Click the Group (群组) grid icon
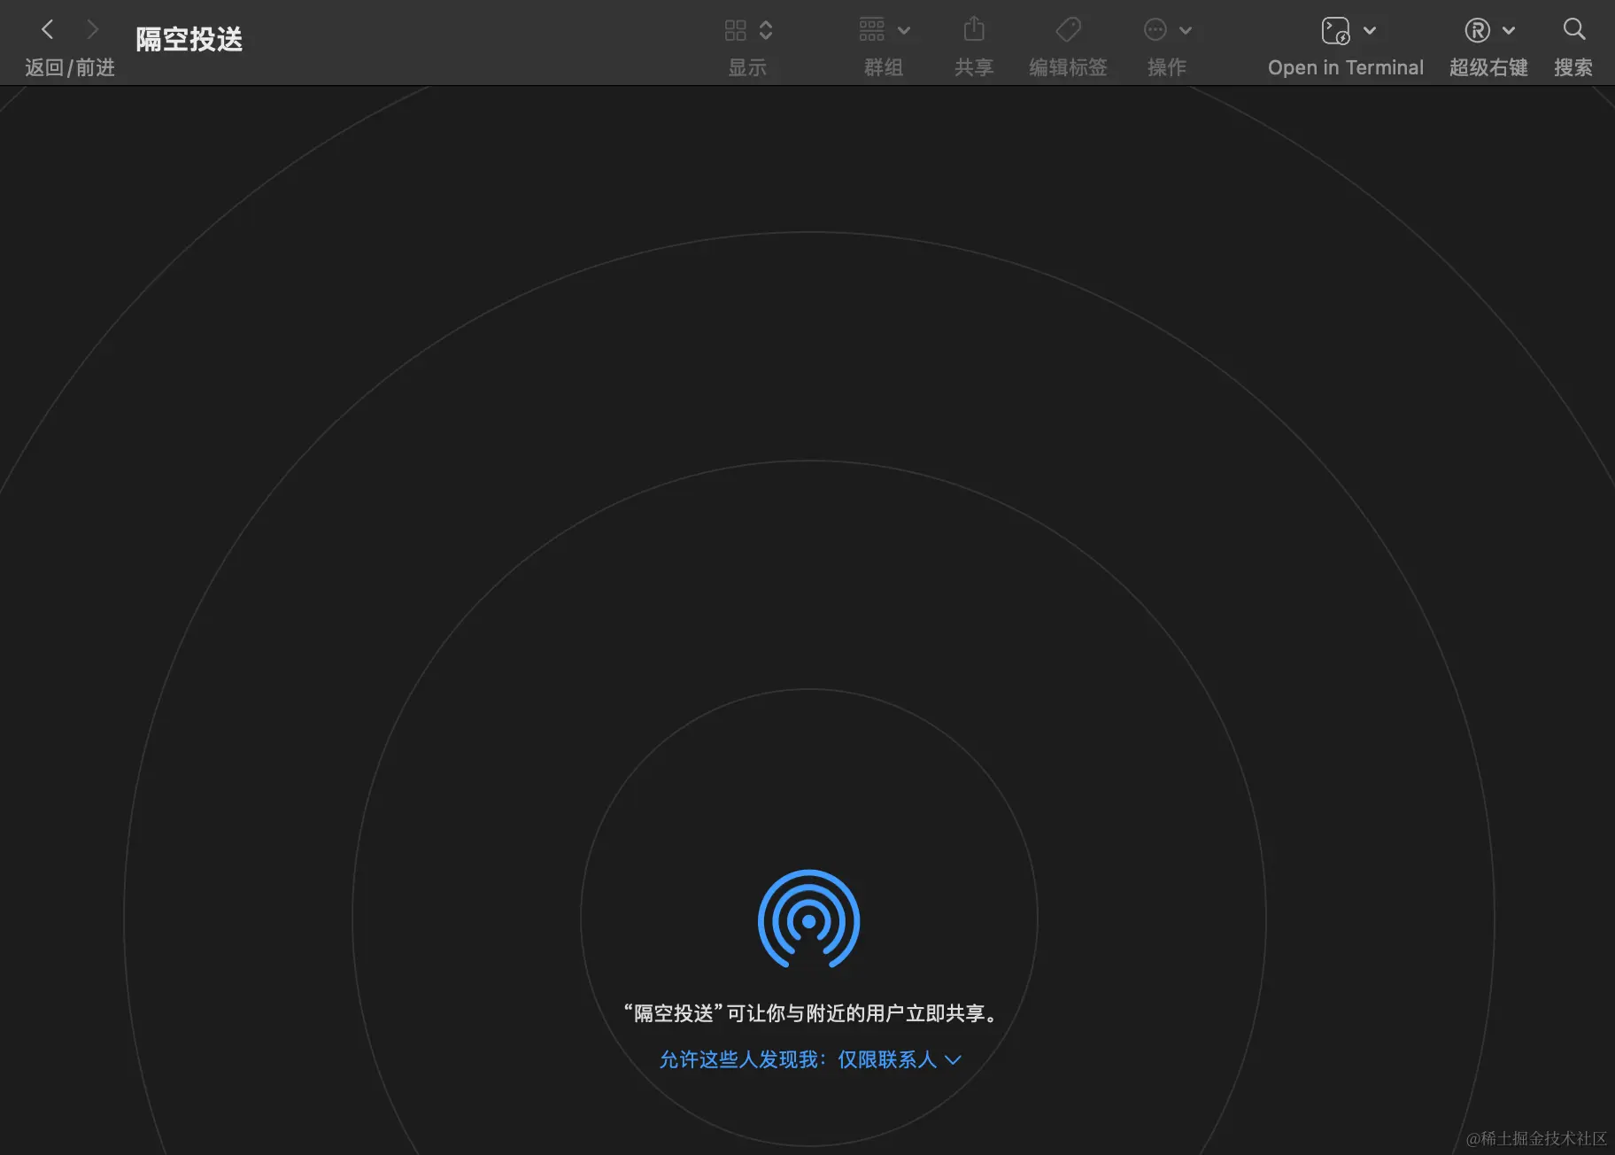This screenshot has width=1615, height=1155. coord(872,30)
